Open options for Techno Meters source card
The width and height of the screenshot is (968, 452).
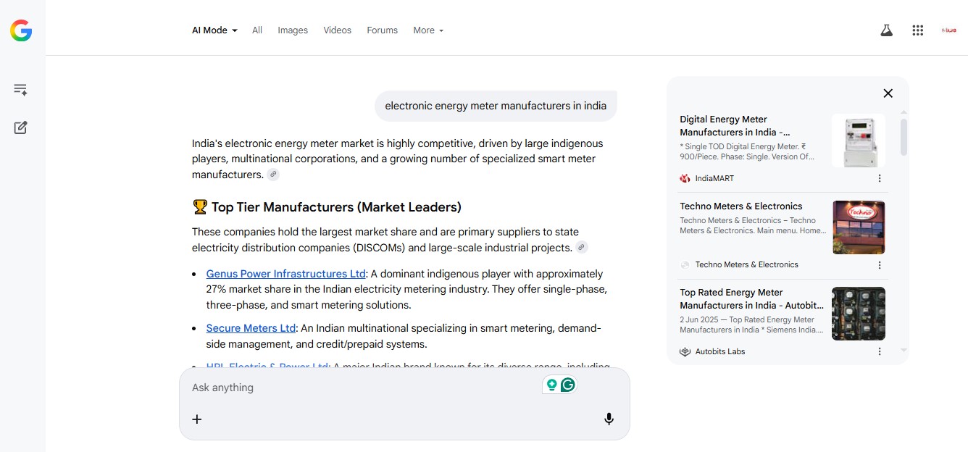click(880, 265)
